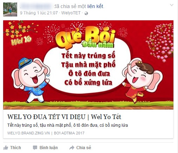Click the 'Tết này trúng số' fortune text
The width and height of the screenshot is (178, 153).
point(88,56)
